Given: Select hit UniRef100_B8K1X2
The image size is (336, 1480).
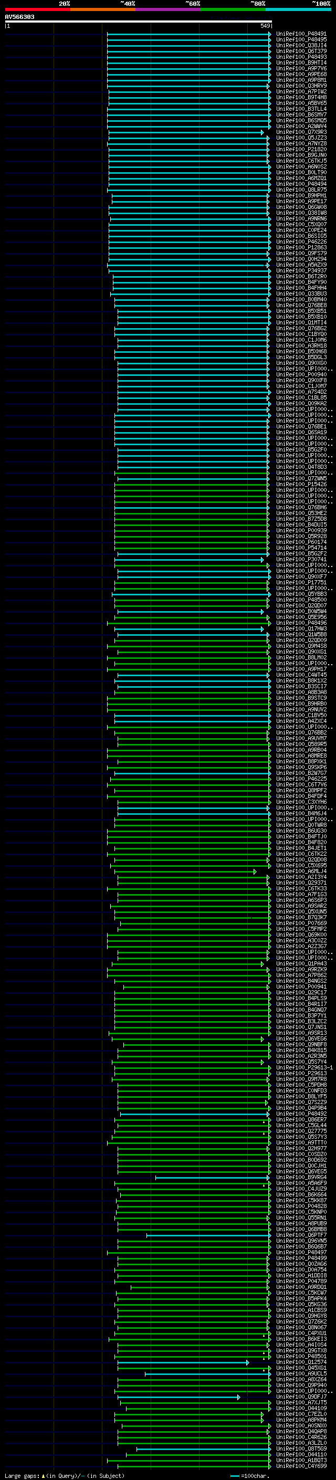Looking at the screenshot, I should pyautogui.click(x=301, y=680).
